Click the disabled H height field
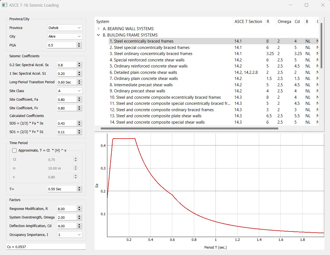The height and width of the screenshot is (255, 330). pyautogui.click(x=61, y=168)
